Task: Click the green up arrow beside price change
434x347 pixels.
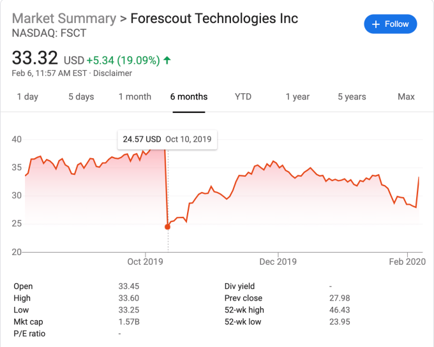Action: pos(167,61)
